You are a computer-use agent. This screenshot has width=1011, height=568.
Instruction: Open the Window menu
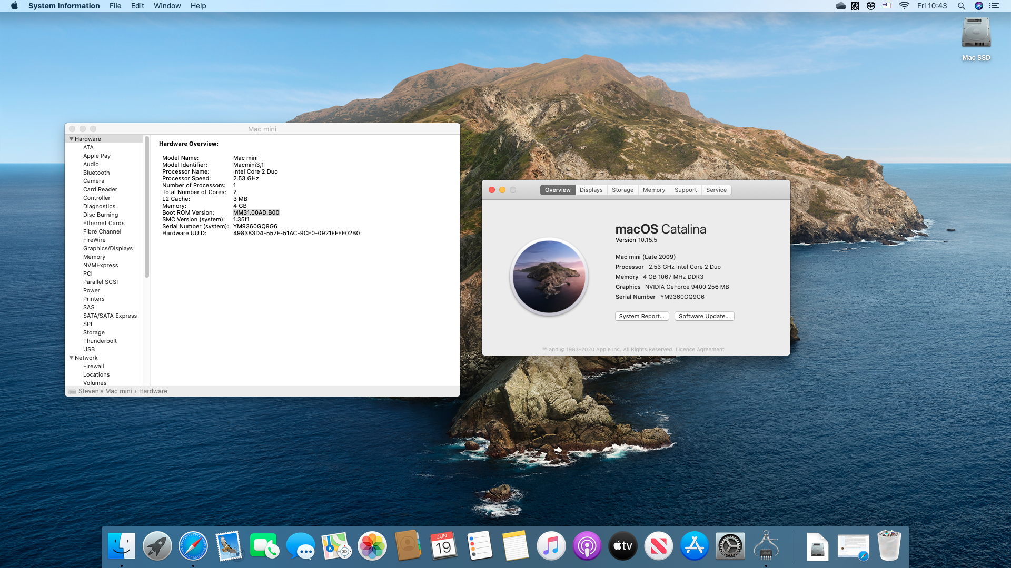[167, 6]
